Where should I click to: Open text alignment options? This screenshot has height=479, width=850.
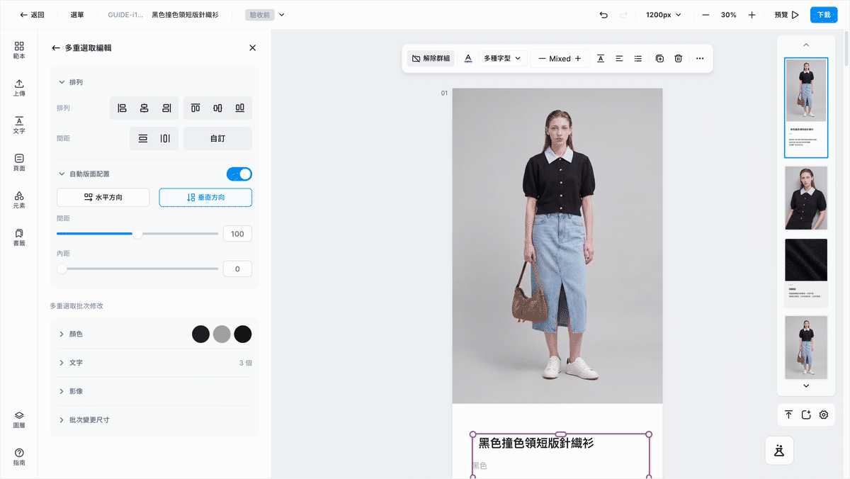coord(619,59)
